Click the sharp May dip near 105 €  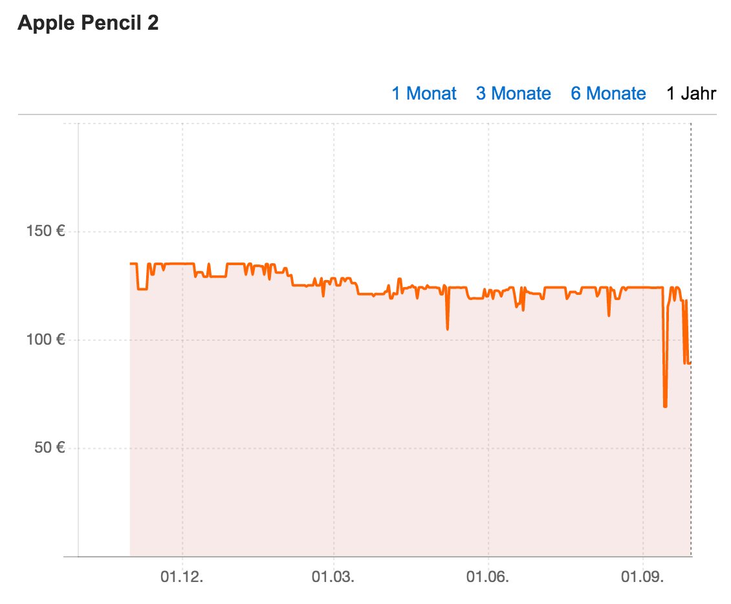point(447,329)
